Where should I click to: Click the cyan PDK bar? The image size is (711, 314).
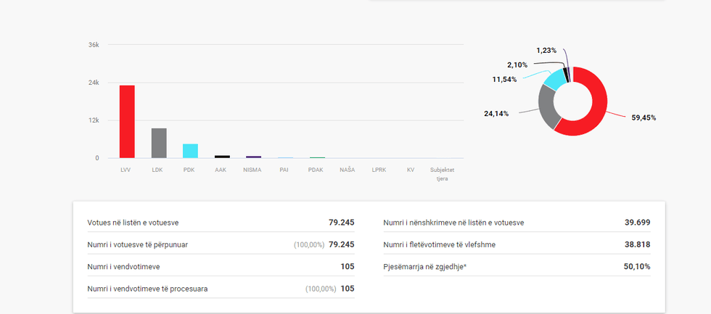[190, 151]
